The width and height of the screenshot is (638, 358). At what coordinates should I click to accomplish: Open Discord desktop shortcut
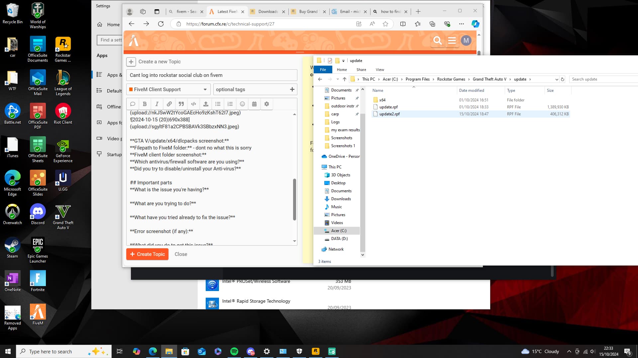point(38,214)
